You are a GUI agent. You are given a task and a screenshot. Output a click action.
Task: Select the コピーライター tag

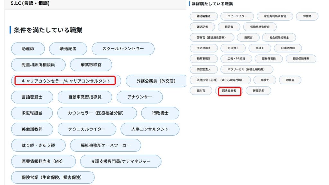[x=237, y=16]
